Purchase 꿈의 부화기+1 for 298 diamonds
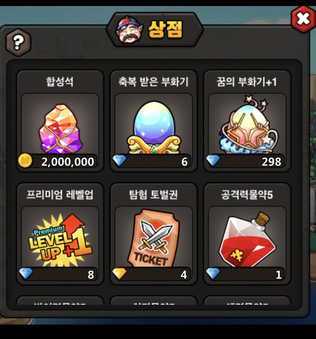 [245, 161]
